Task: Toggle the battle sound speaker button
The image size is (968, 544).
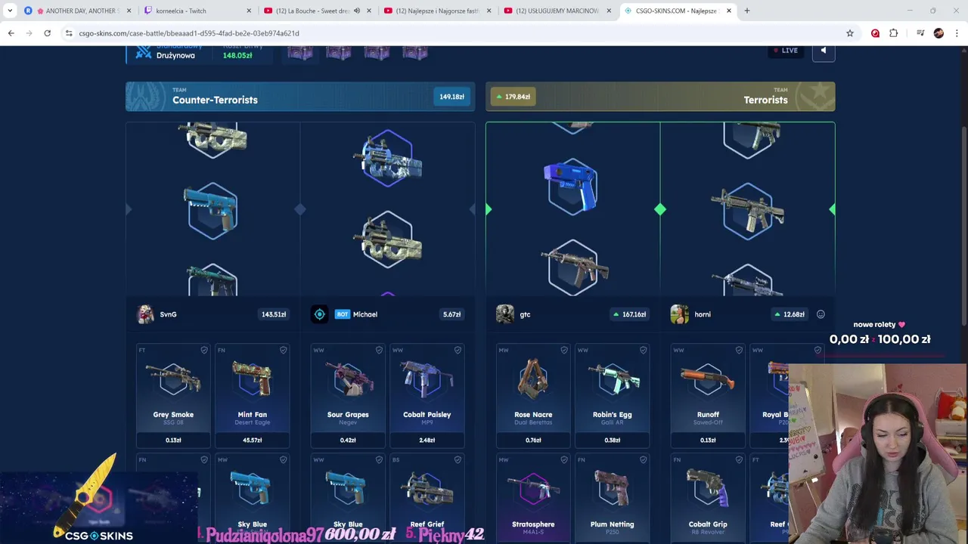Action: point(824,51)
